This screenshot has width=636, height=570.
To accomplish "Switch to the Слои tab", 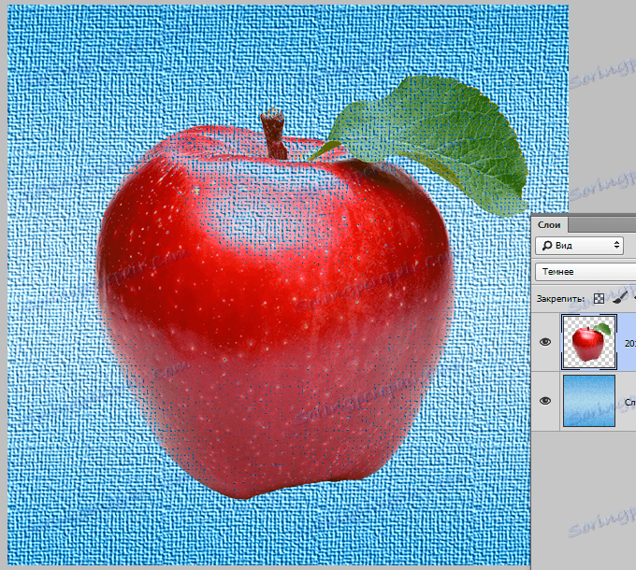I will point(549,224).
